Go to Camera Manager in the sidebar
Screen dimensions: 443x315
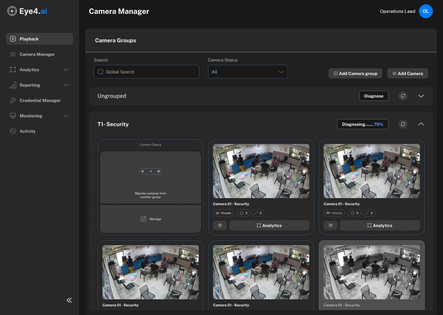(x=39, y=54)
